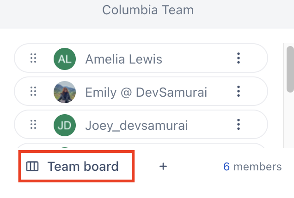The width and height of the screenshot is (294, 198).
Task: Open the Team board
Action: point(83,166)
